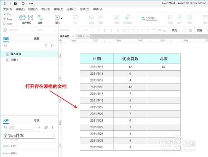Click the Group (组合) toolbar icon

117,17
